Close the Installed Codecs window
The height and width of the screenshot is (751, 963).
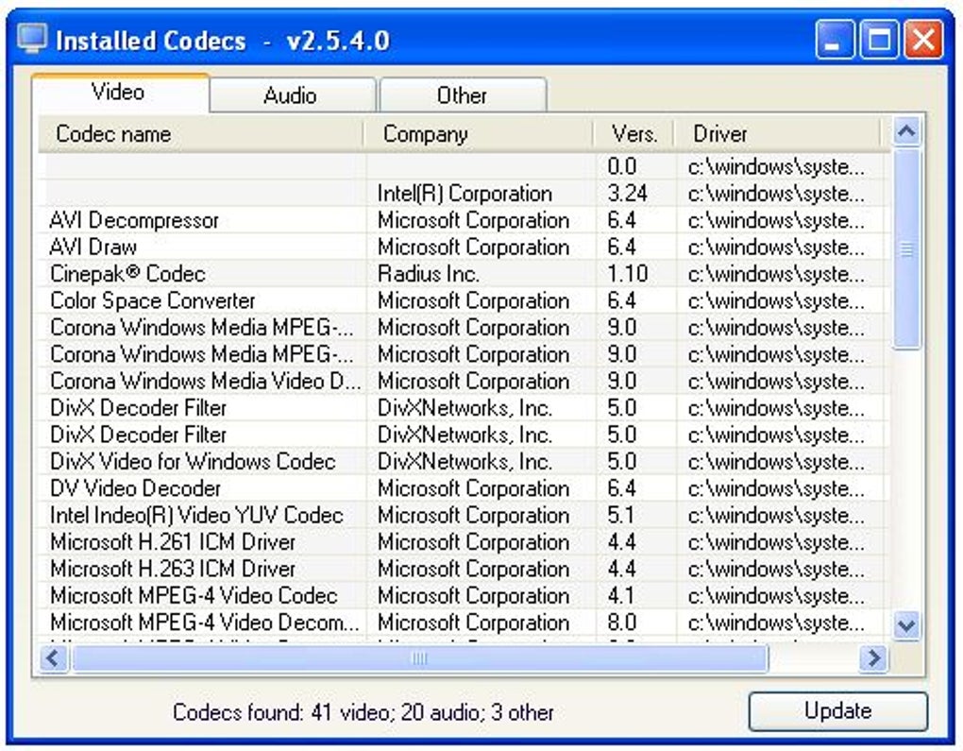point(923,40)
